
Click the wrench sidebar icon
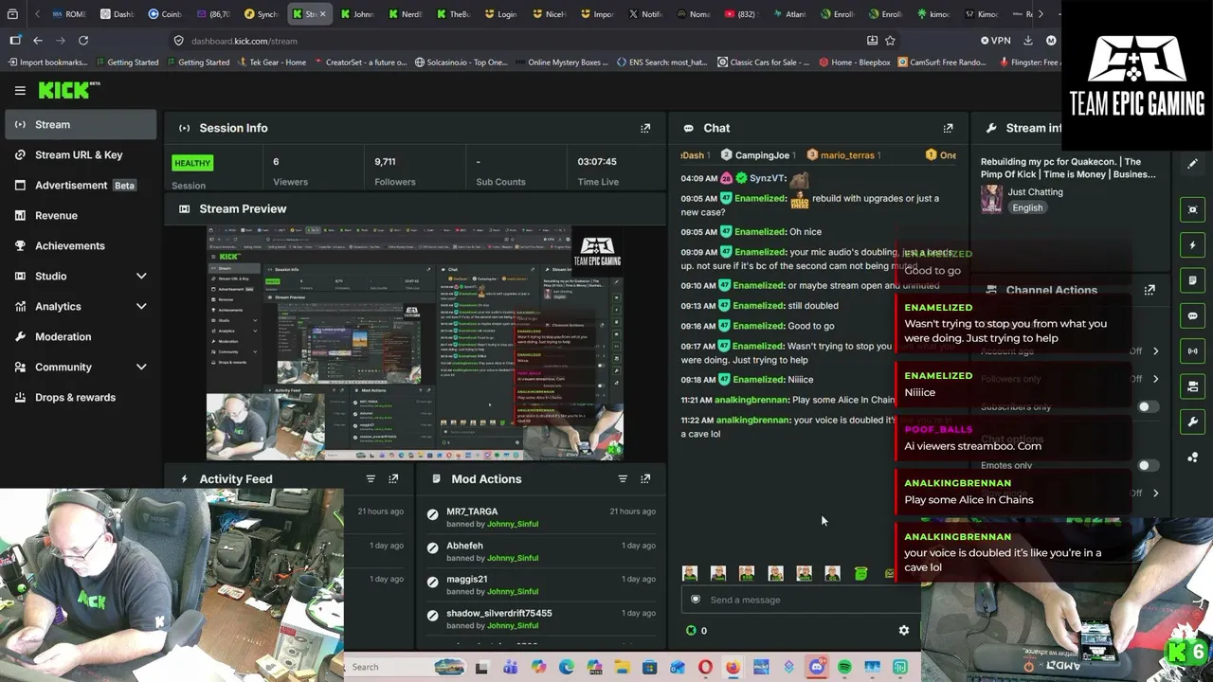(1192, 422)
